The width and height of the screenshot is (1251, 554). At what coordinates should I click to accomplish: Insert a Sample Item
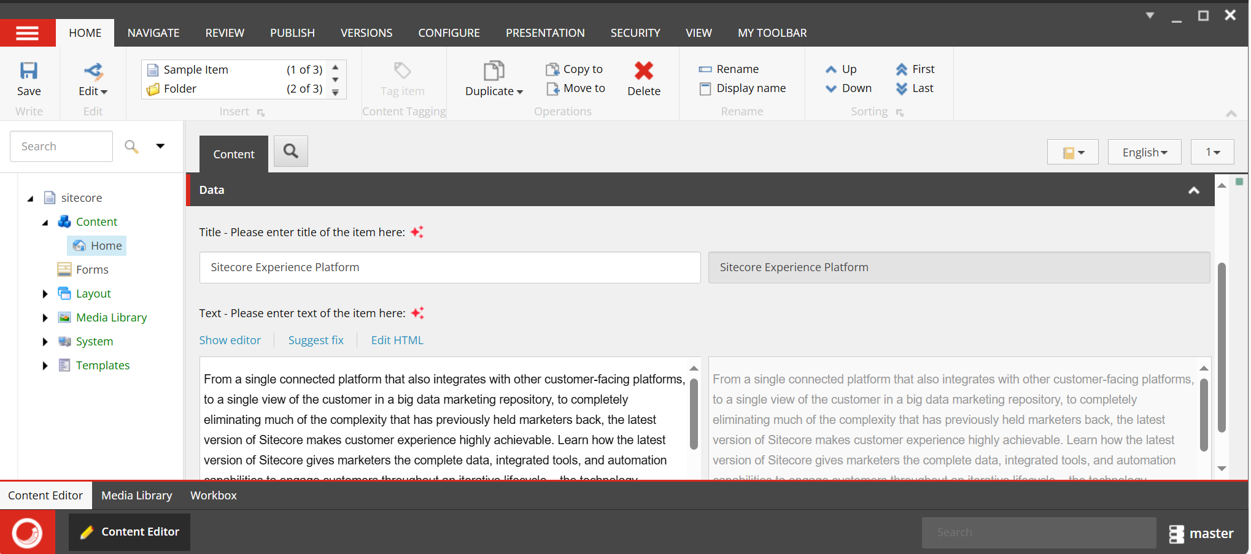tap(235, 70)
